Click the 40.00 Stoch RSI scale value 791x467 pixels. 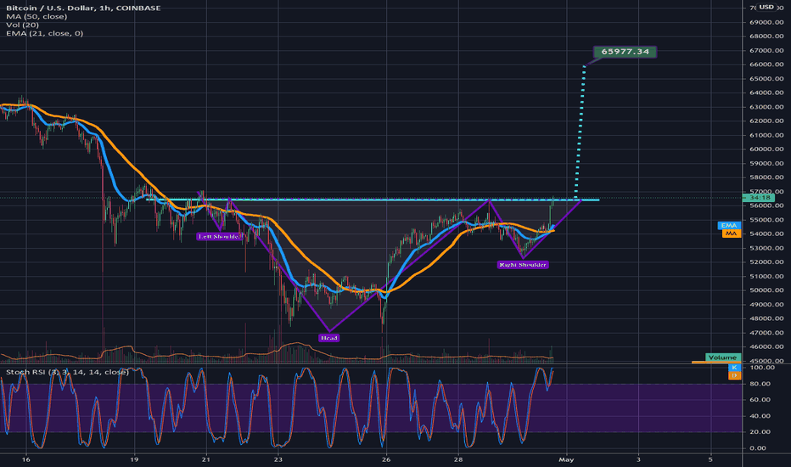click(x=760, y=416)
